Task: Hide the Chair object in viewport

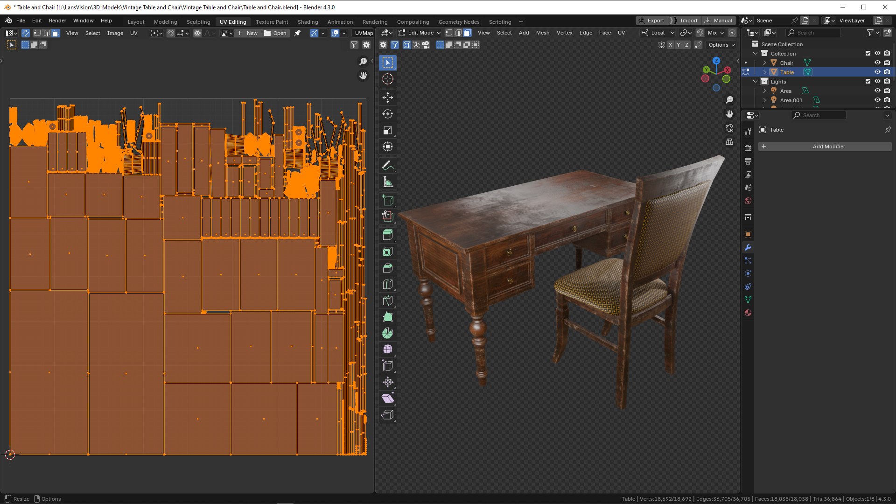Action: (x=877, y=63)
